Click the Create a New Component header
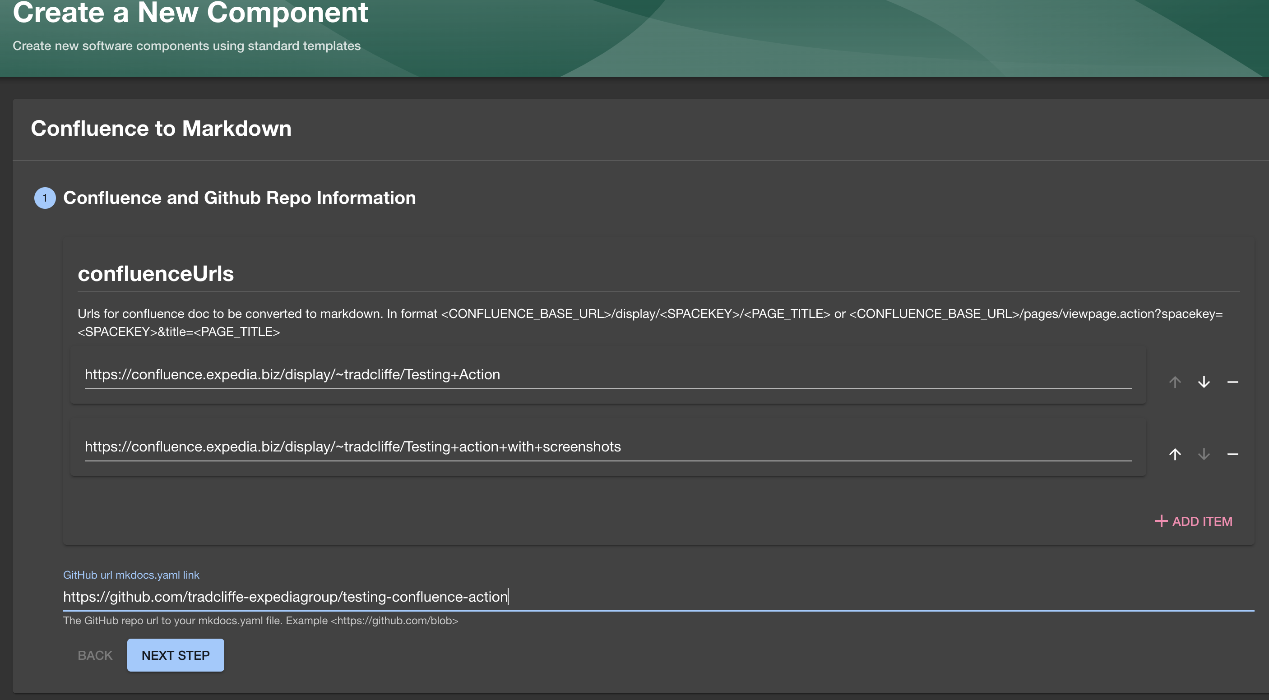The height and width of the screenshot is (700, 1269). coord(190,13)
